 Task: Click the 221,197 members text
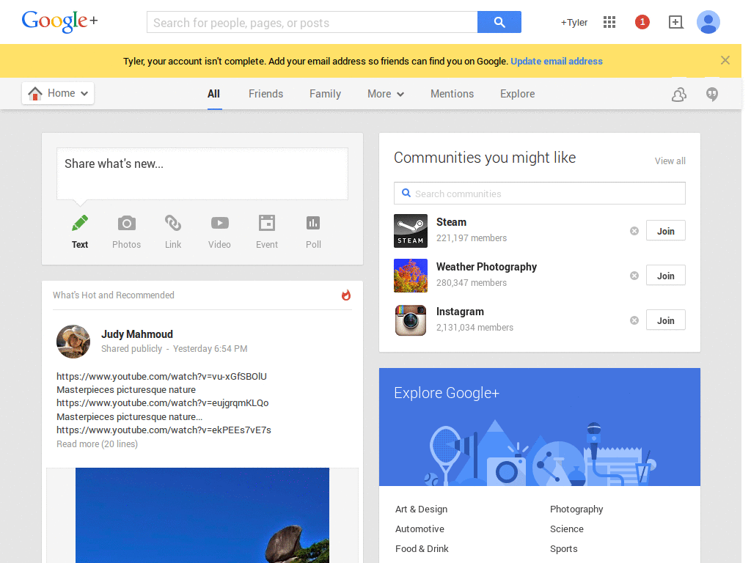(x=472, y=238)
